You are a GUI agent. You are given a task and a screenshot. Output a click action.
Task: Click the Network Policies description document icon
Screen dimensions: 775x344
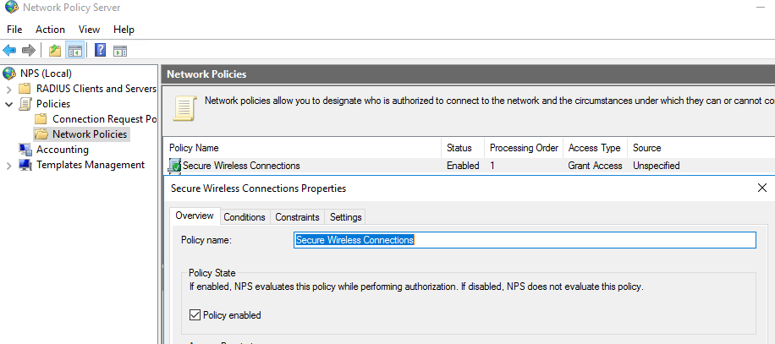pyautogui.click(x=184, y=108)
